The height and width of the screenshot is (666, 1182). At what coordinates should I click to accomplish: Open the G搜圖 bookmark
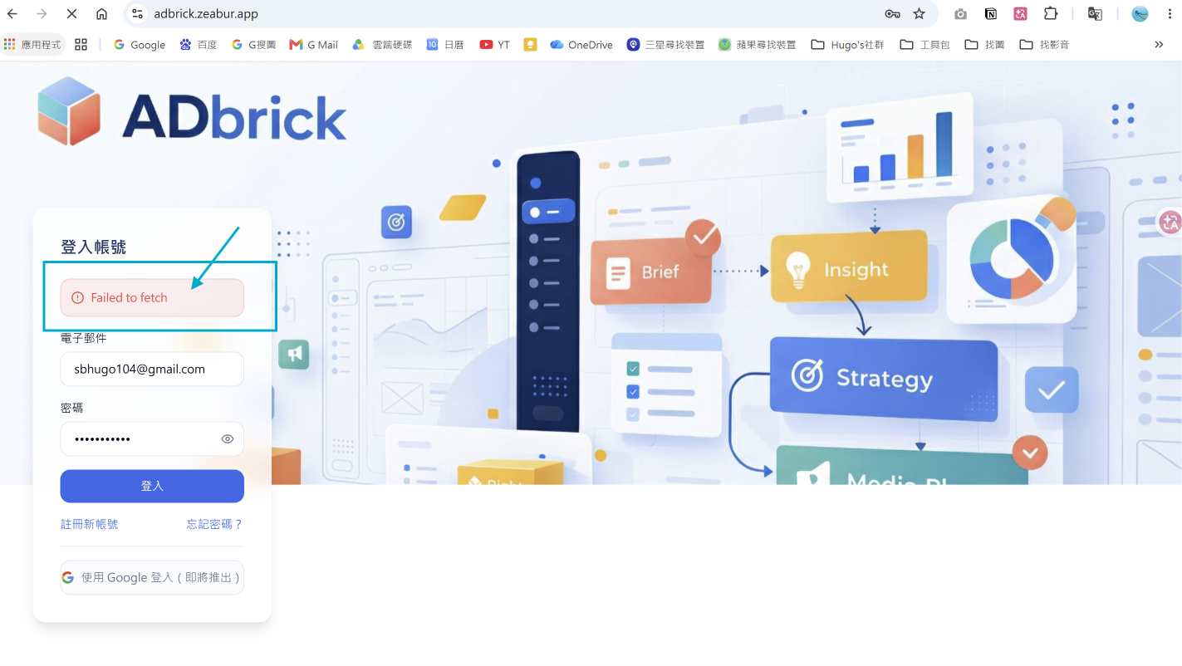click(253, 45)
